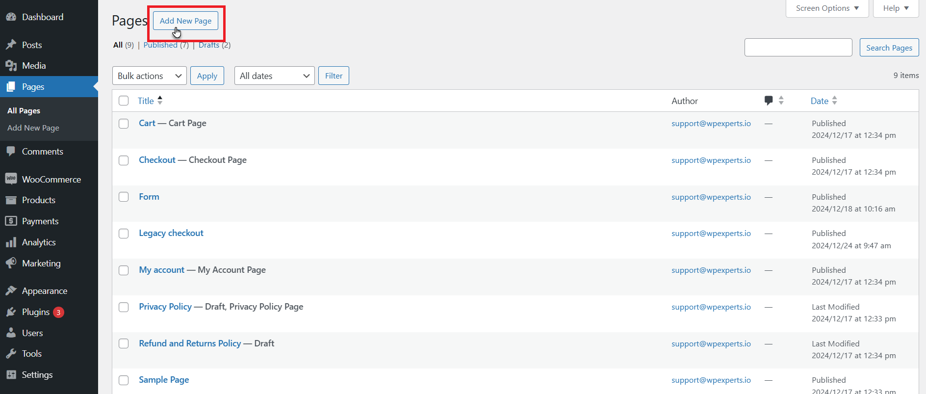Open the All dates filter dropdown
This screenshot has width=926, height=394.
pyautogui.click(x=275, y=76)
